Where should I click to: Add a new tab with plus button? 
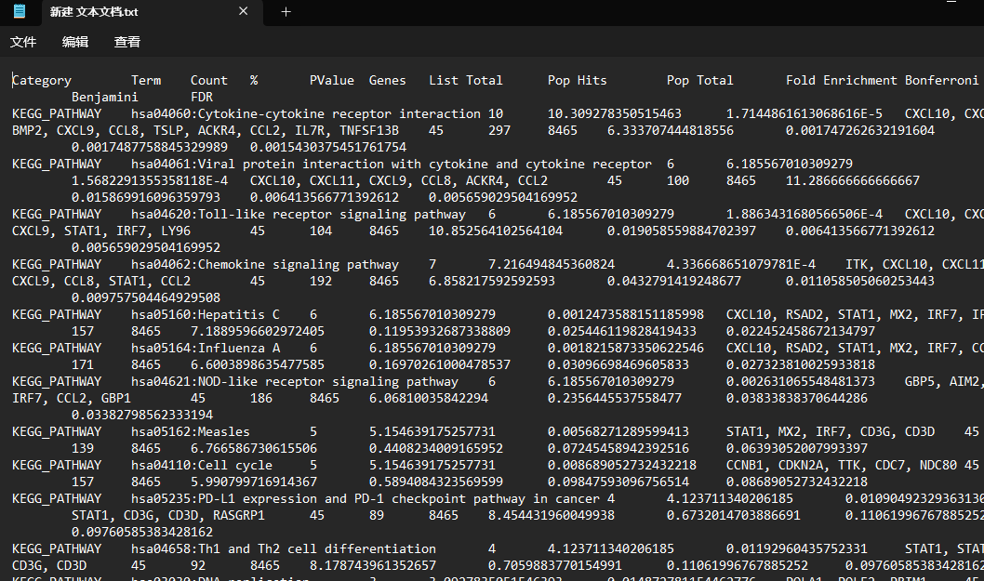pyautogui.click(x=286, y=12)
